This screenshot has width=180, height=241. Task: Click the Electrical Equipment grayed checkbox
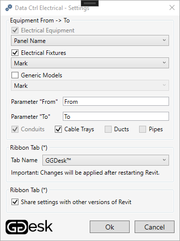click(15, 30)
